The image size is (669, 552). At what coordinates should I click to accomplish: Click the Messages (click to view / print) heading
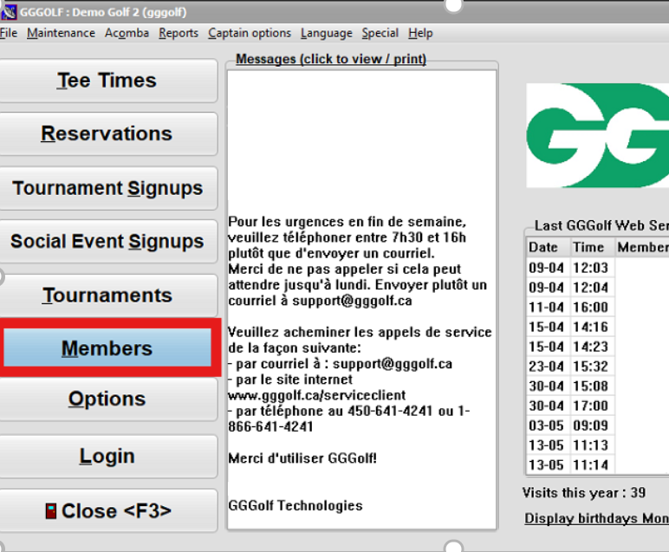click(x=331, y=59)
